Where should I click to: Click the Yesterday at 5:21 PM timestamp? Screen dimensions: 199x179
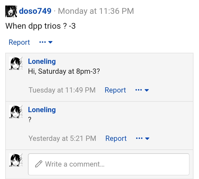(x=62, y=138)
